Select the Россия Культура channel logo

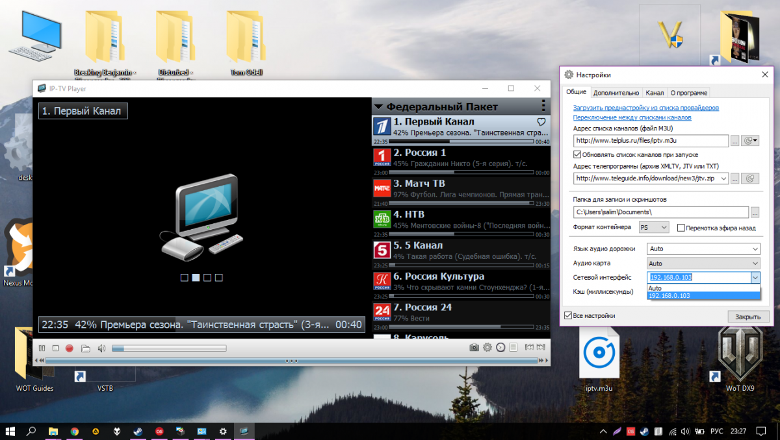pos(382,281)
